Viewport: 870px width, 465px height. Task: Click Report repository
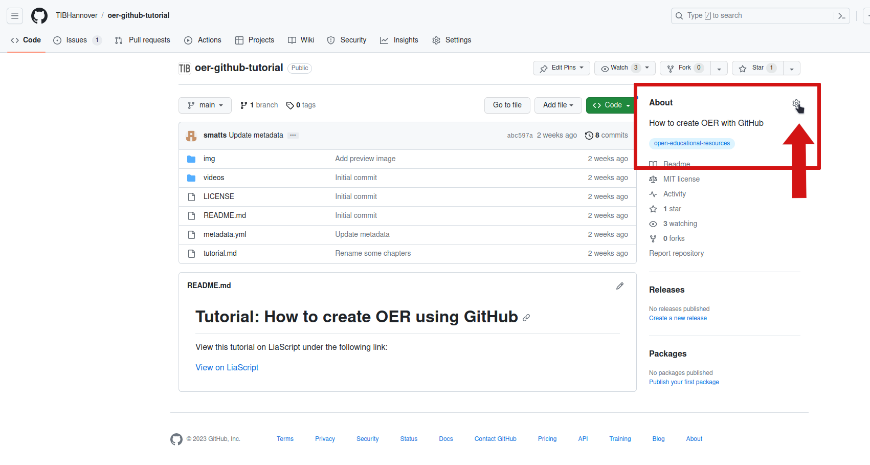click(x=676, y=254)
